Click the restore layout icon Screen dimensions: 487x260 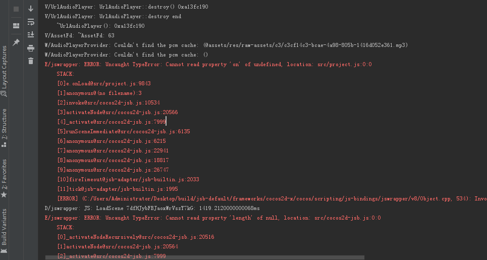click(16, 25)
